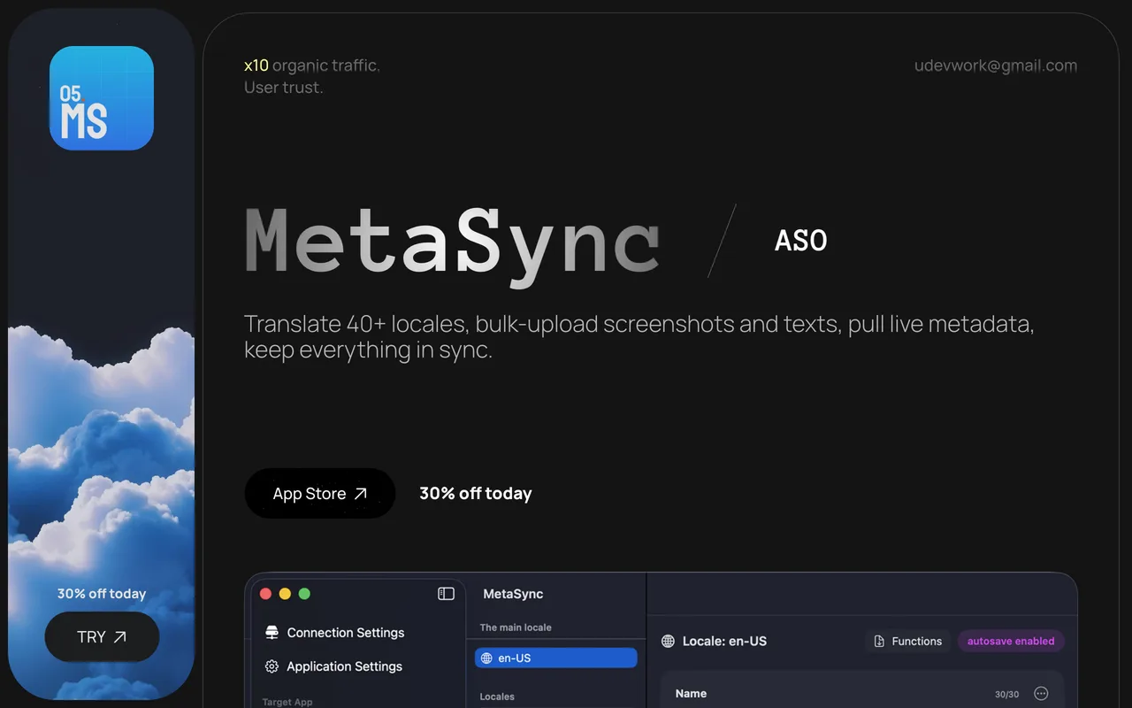Viewport: 1132px width, 708px height.
Task: Click the autosave enabled badge
Action: (1011, 641)
